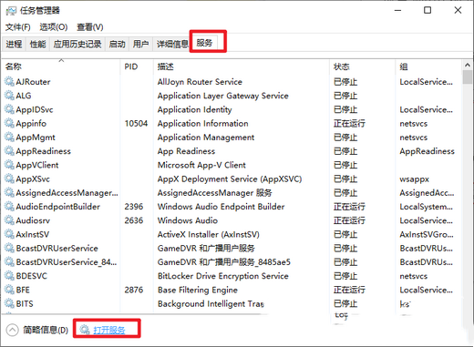Screen dimensions: 474x347
Task: Select the AppXSvc service name
Action: point(33,179)
